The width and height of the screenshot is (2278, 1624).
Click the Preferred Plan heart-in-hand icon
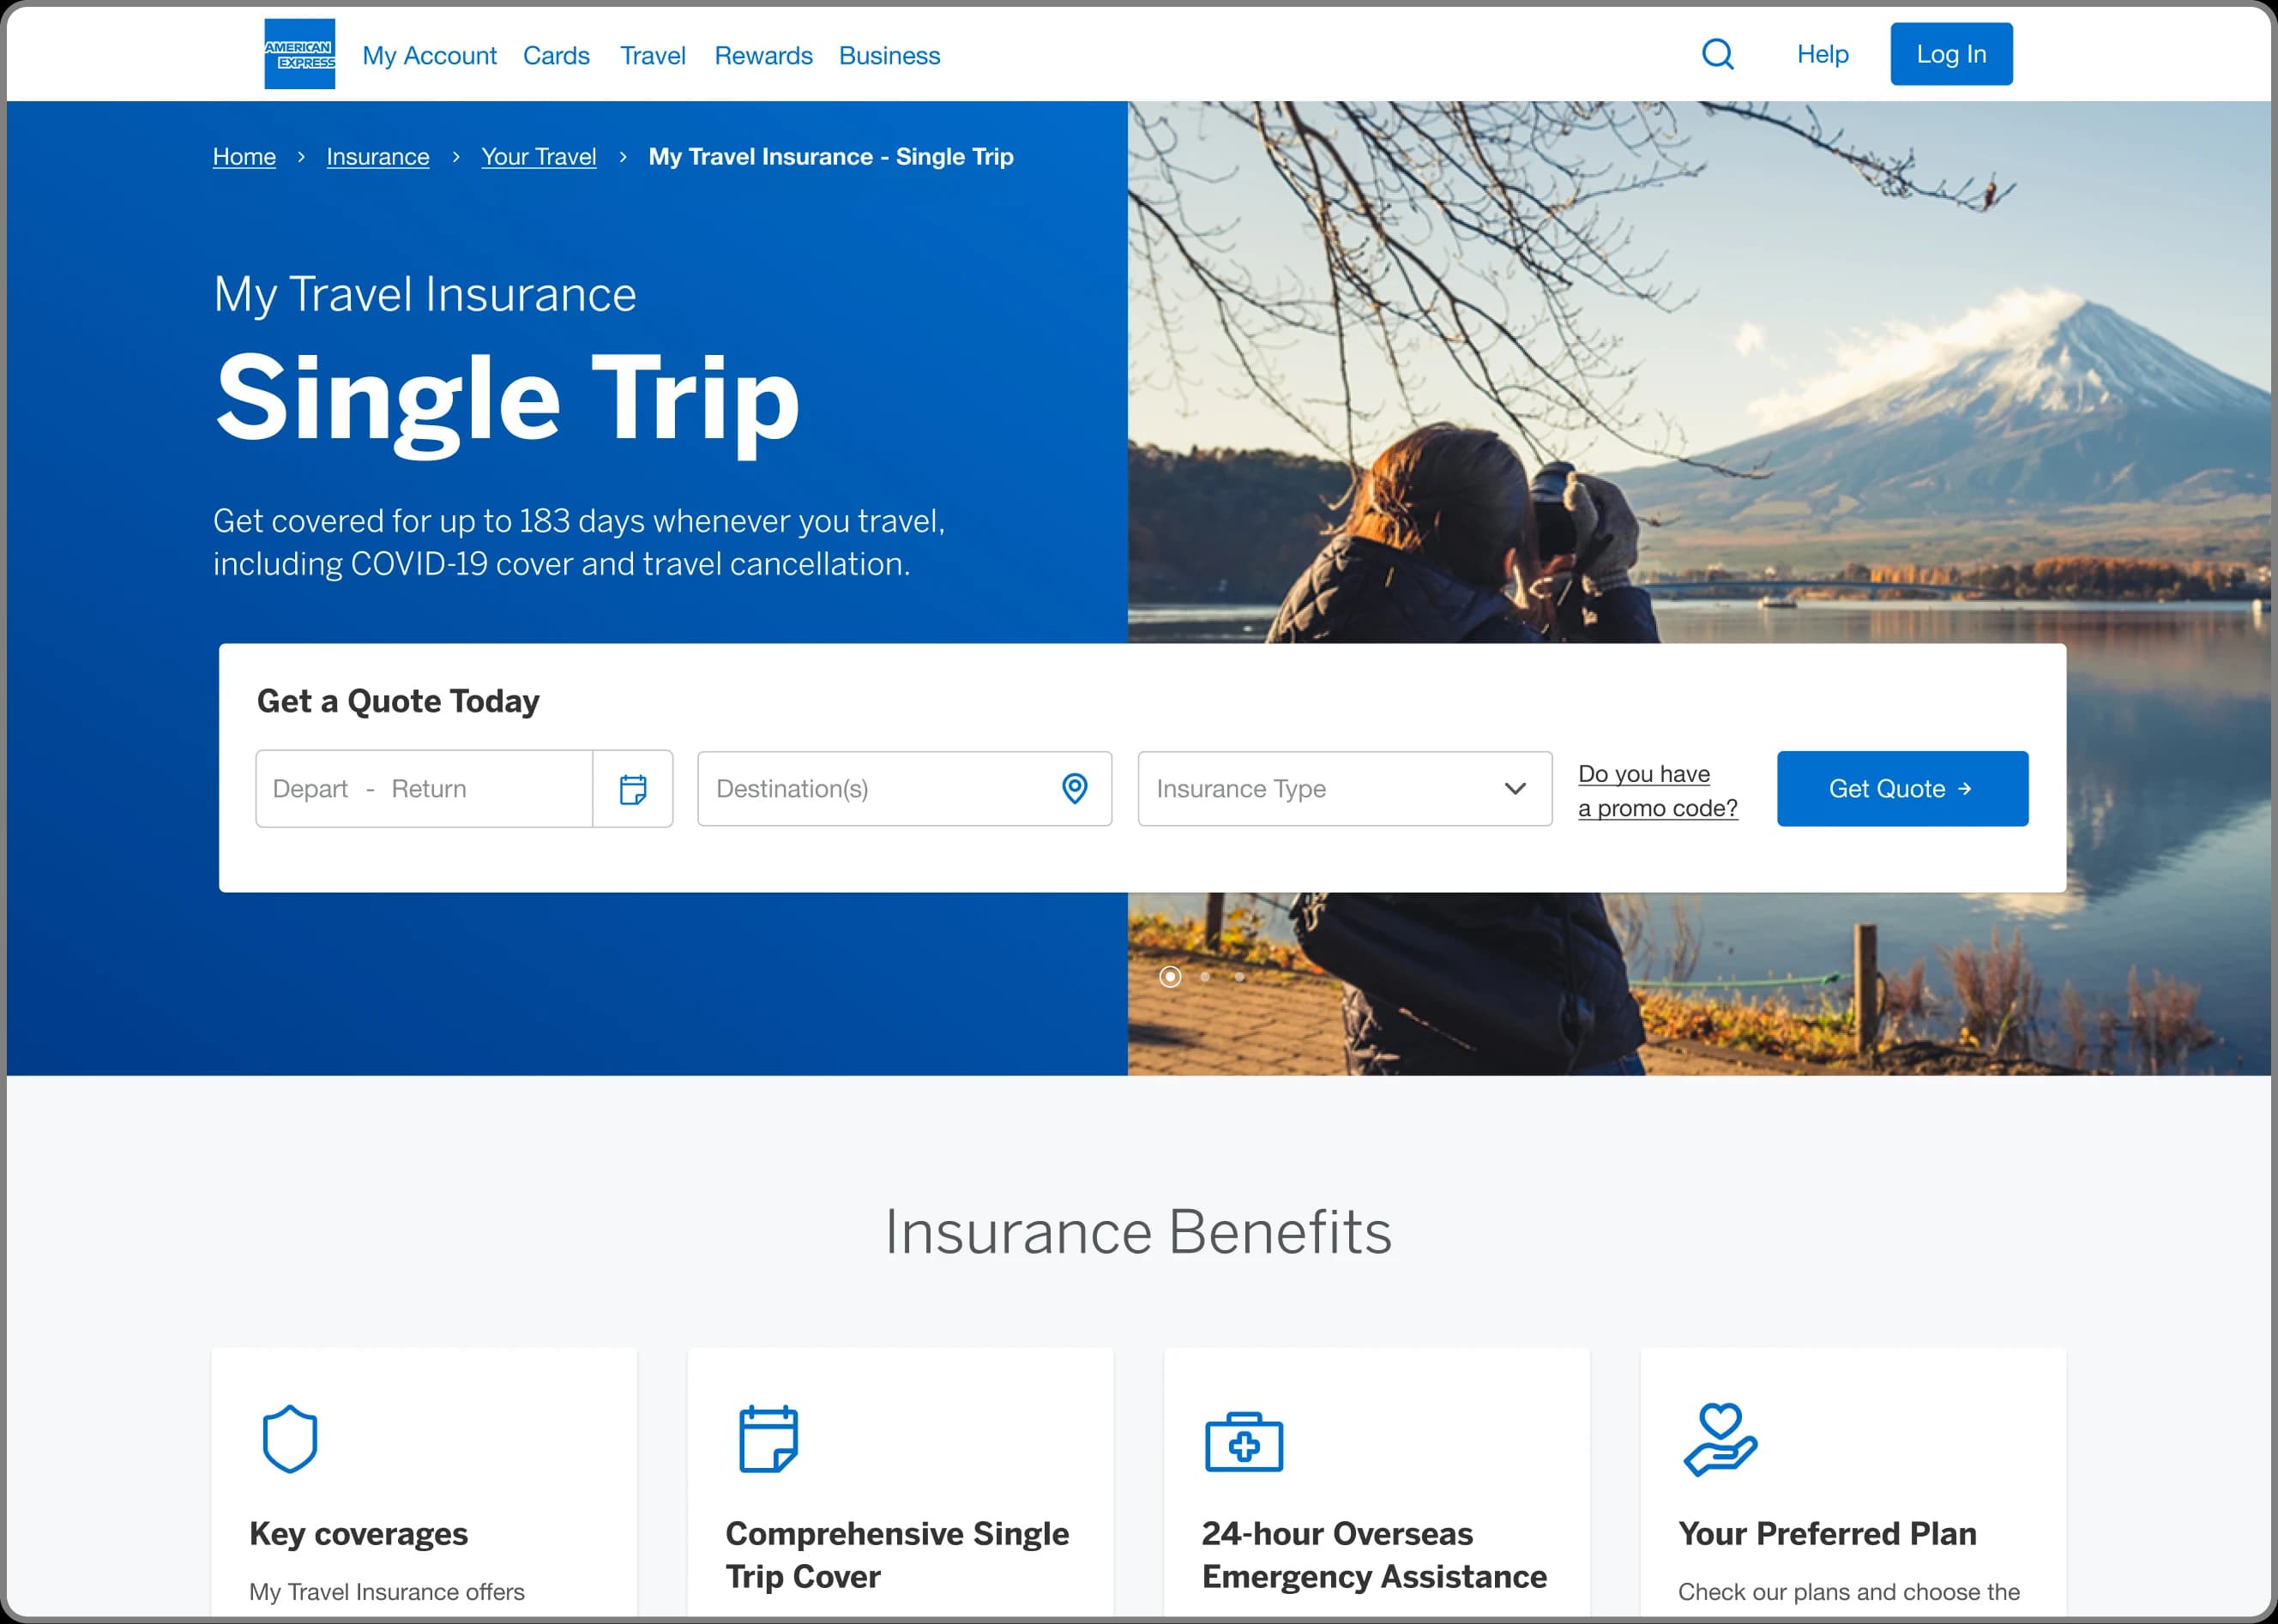point(1720,1439)
